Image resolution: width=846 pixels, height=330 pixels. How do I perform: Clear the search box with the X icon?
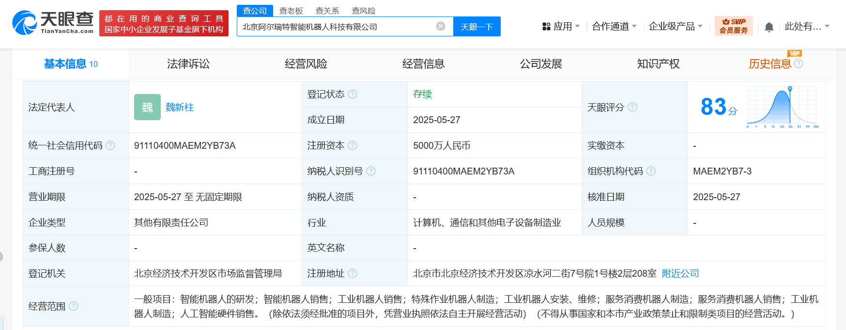pos(441,26)
